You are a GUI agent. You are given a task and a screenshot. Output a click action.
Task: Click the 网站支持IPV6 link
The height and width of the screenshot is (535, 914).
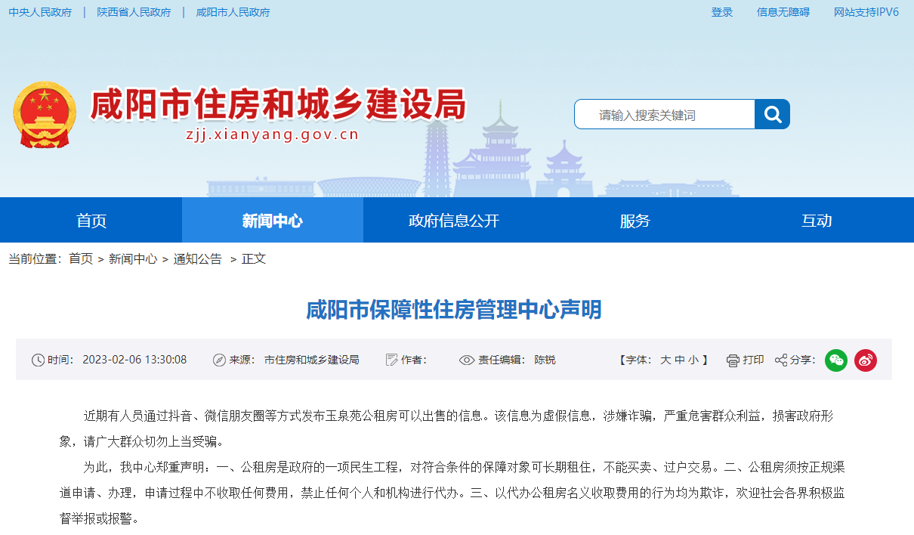[x=866, y=12]
